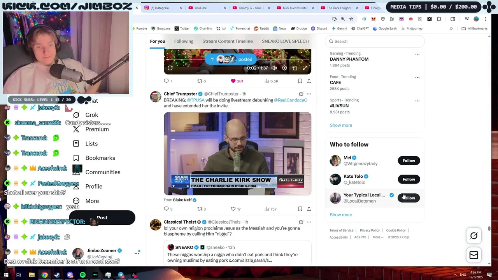Click the Post button in sidebar
Viewport: 498px width, 280px height.
click(102, 218)
